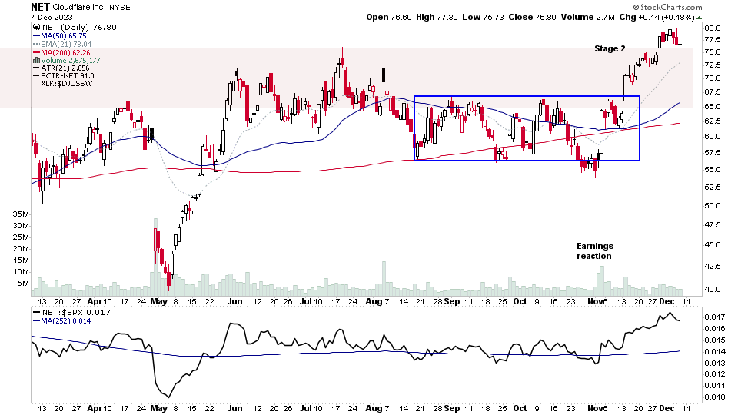Click the EMA(21) 73.04 legend entry
Viewport: 738px width, 415px height.
[x=66, y=45]
